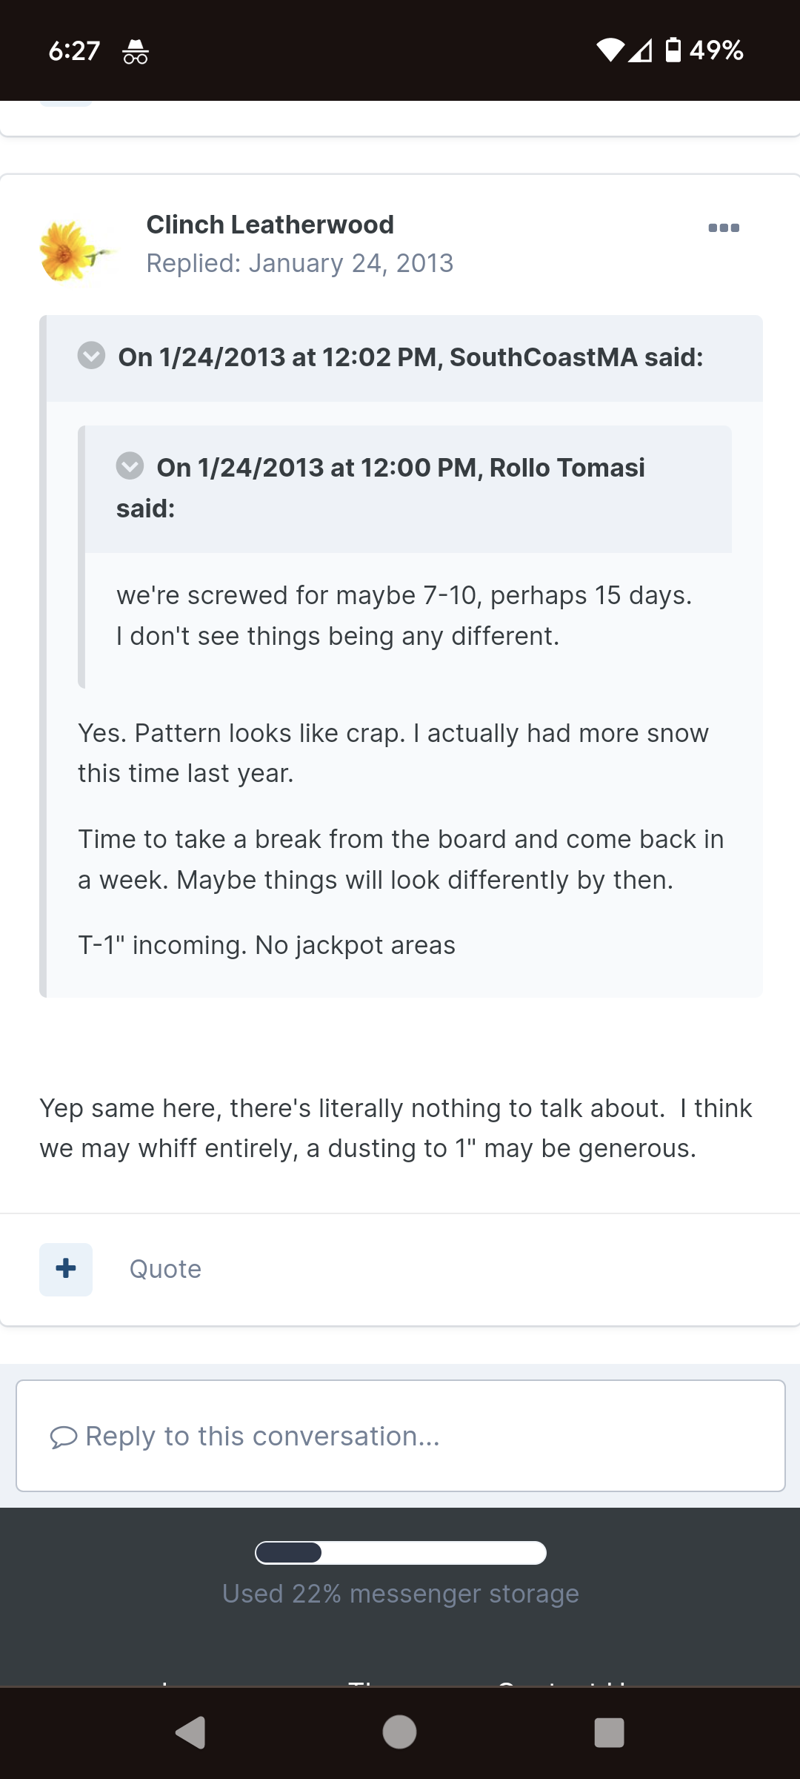The image size is (800, 1779).
Task: View Clinch Leatherwood's sunflower avatar
Action: [x=76, y=251]
